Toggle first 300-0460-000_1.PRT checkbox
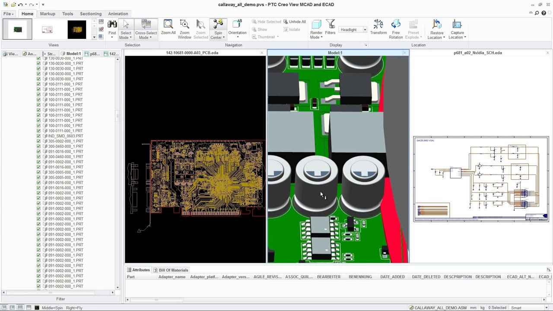Screen dimensions: 553x311 tap(38, 146)
